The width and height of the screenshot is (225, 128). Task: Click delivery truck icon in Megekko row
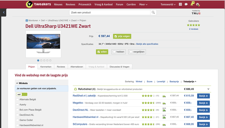[164, 103]
